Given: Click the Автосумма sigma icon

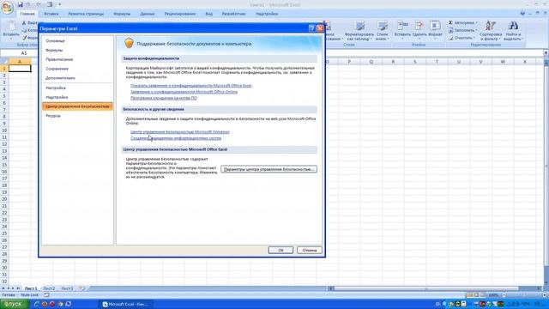Looking at the screenshot, I should click(450, 22).
